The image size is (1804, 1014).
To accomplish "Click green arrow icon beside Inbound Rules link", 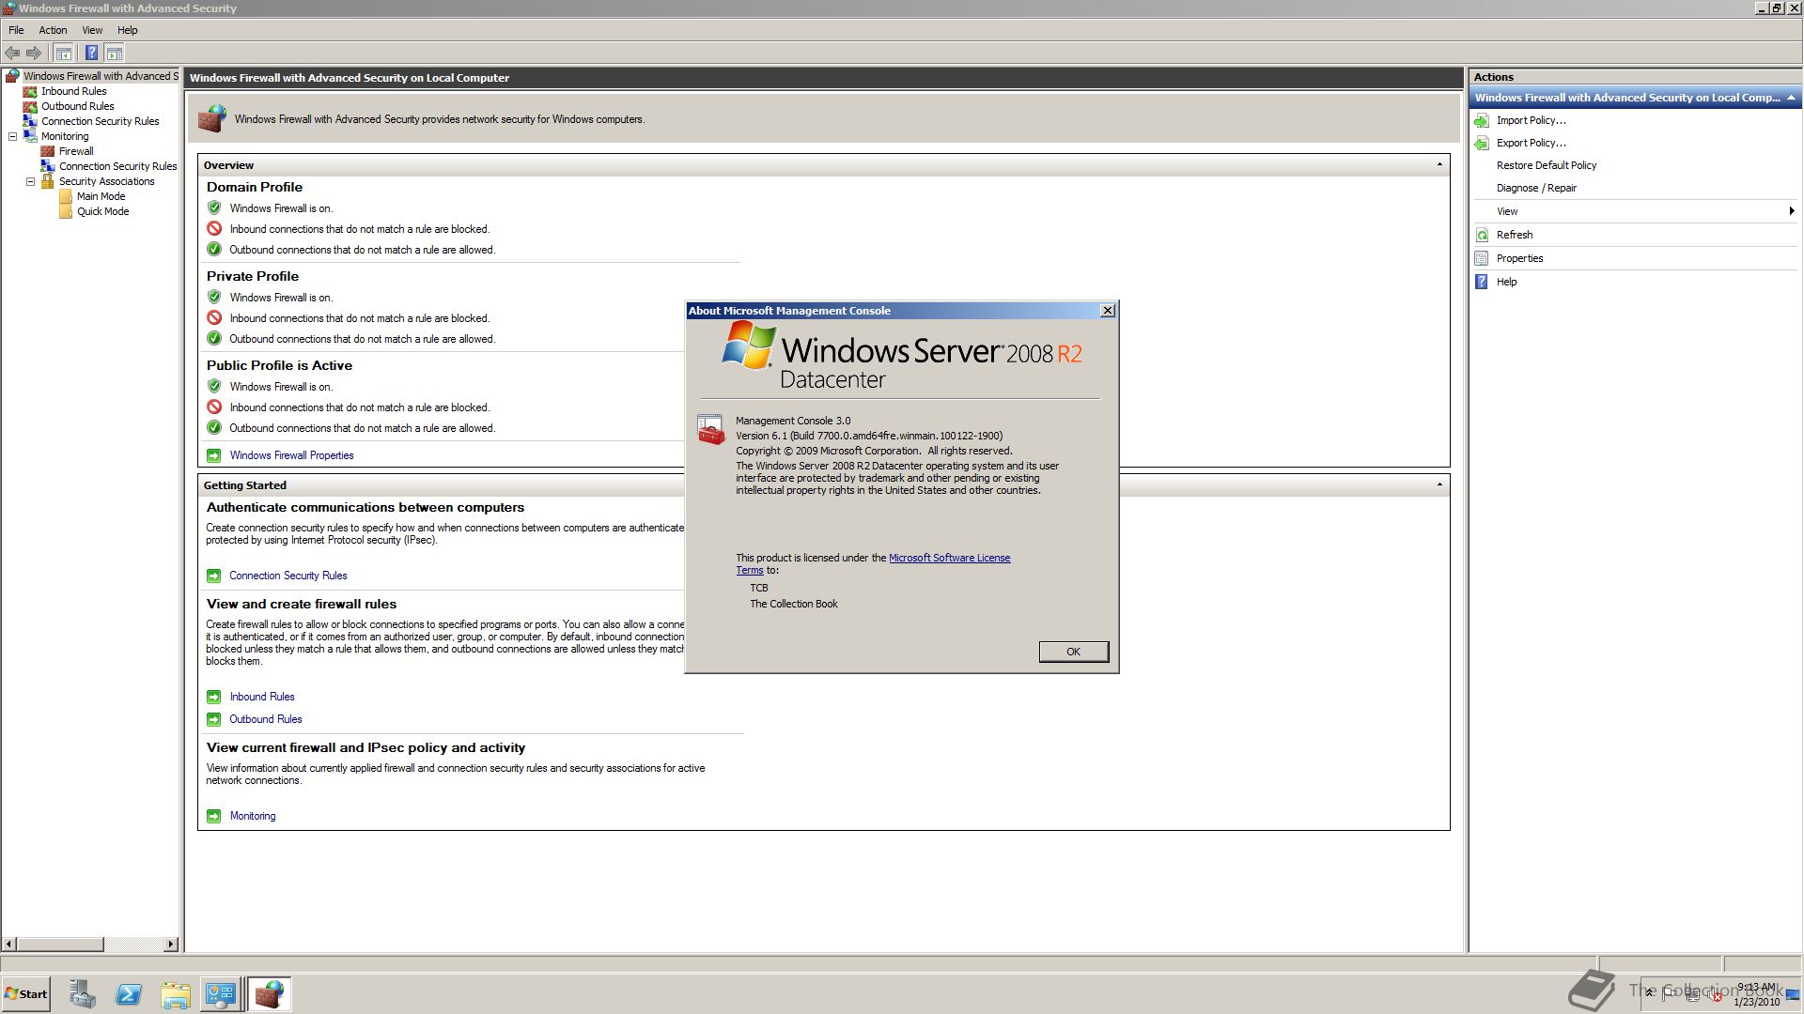I will (214, 697).
